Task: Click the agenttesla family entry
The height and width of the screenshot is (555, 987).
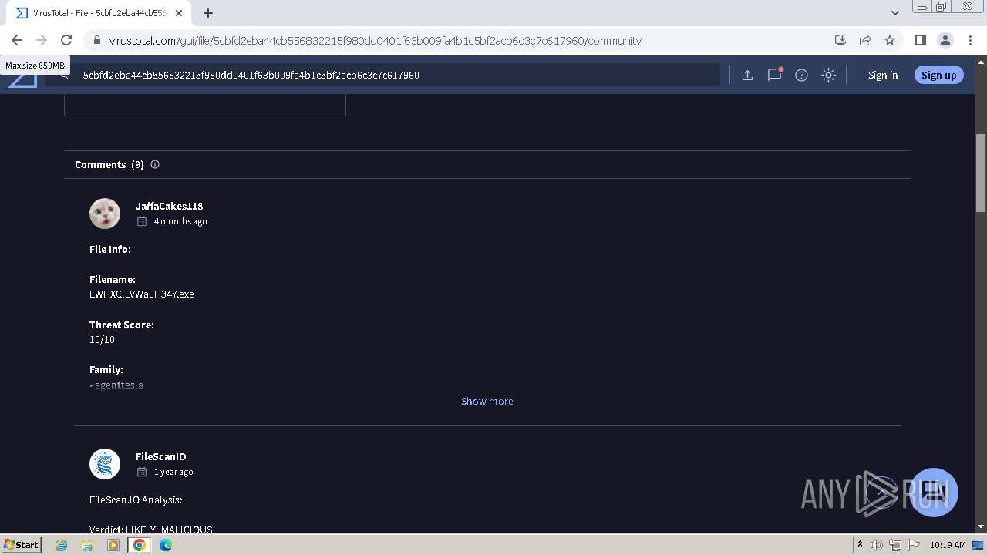Action: (x=119, y=385)
